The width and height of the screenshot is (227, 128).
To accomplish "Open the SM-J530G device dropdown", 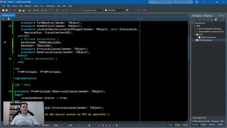I will click(115, 10).
